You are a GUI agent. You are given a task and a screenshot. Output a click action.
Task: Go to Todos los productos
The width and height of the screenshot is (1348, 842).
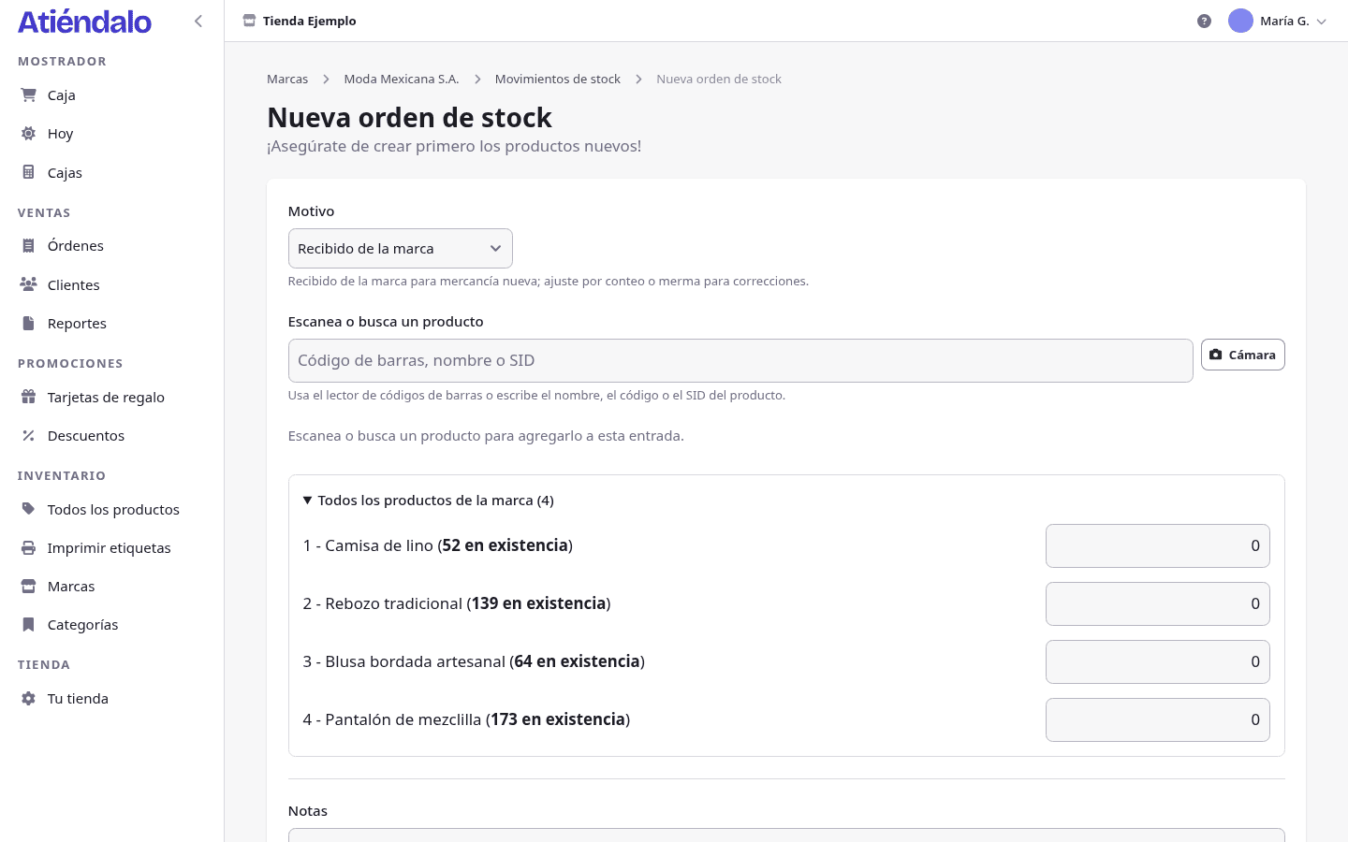[111, 509]
